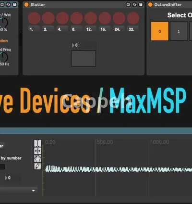Click the number box labeled 8.

click(x=76, y=29)
